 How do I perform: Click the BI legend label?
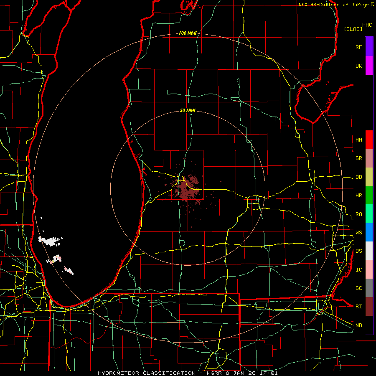[358, 307]
